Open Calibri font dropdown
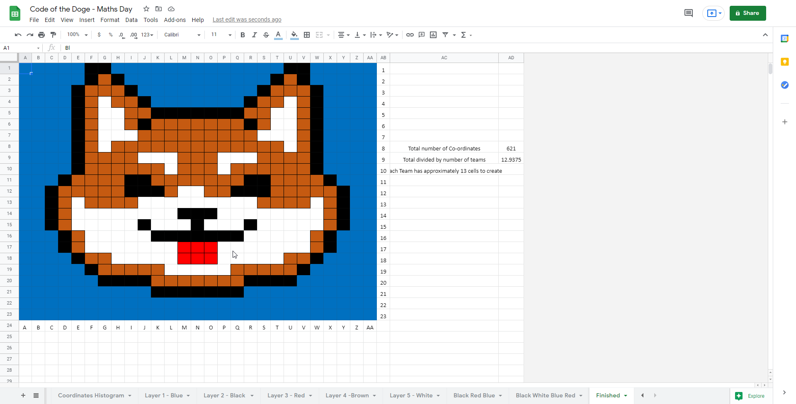 [x=182, y=35]
